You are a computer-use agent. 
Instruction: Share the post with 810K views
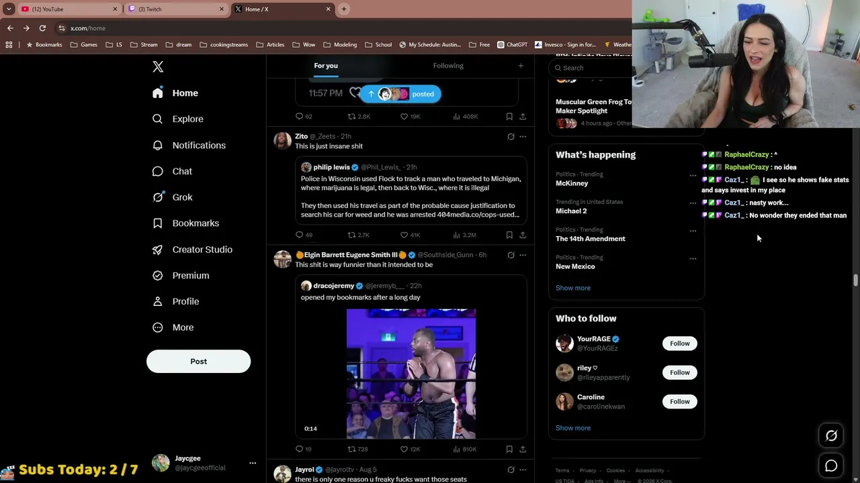pos(523,449)
